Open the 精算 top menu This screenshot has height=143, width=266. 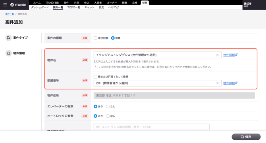(x=125, y=3)
